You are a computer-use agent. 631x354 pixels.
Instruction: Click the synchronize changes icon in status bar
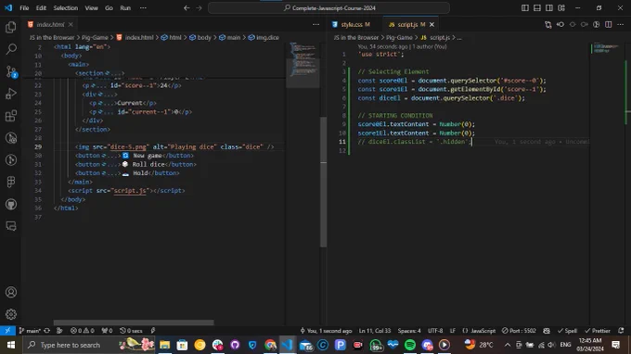pyautogui.click(x=47, y=331)
